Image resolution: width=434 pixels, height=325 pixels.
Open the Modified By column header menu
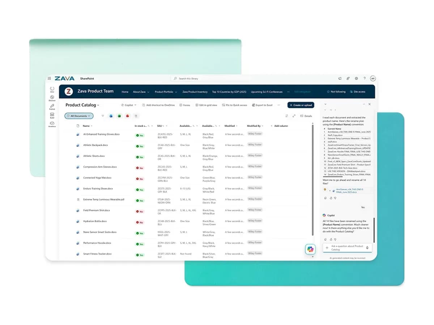pos(255,126)
